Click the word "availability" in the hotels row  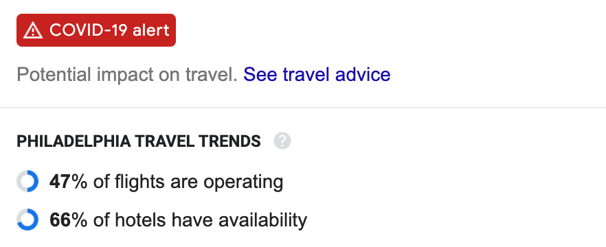(262, 220)
